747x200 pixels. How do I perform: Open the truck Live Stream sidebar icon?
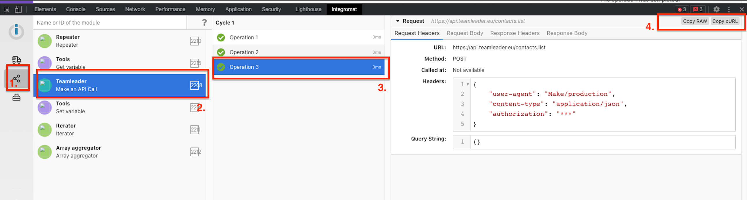click(x=16, y=60)
